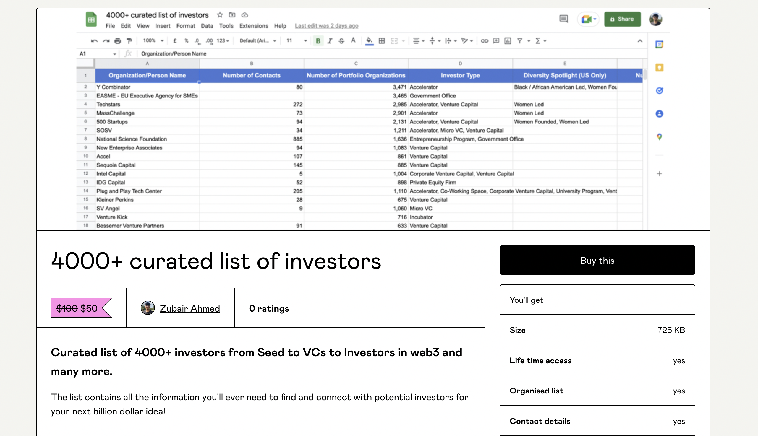Image resolution: width=758 pixels, height=436 pixels.
Task: Click the redo arrow in toolbar
Action: (x=106, y=41)
